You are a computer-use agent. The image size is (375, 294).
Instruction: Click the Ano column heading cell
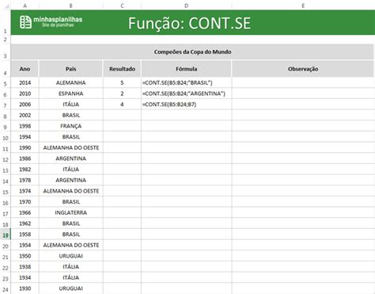[25, 69]
